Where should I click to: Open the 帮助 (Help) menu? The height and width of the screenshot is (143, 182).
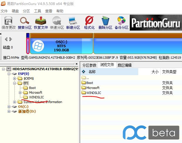point(60,11)
